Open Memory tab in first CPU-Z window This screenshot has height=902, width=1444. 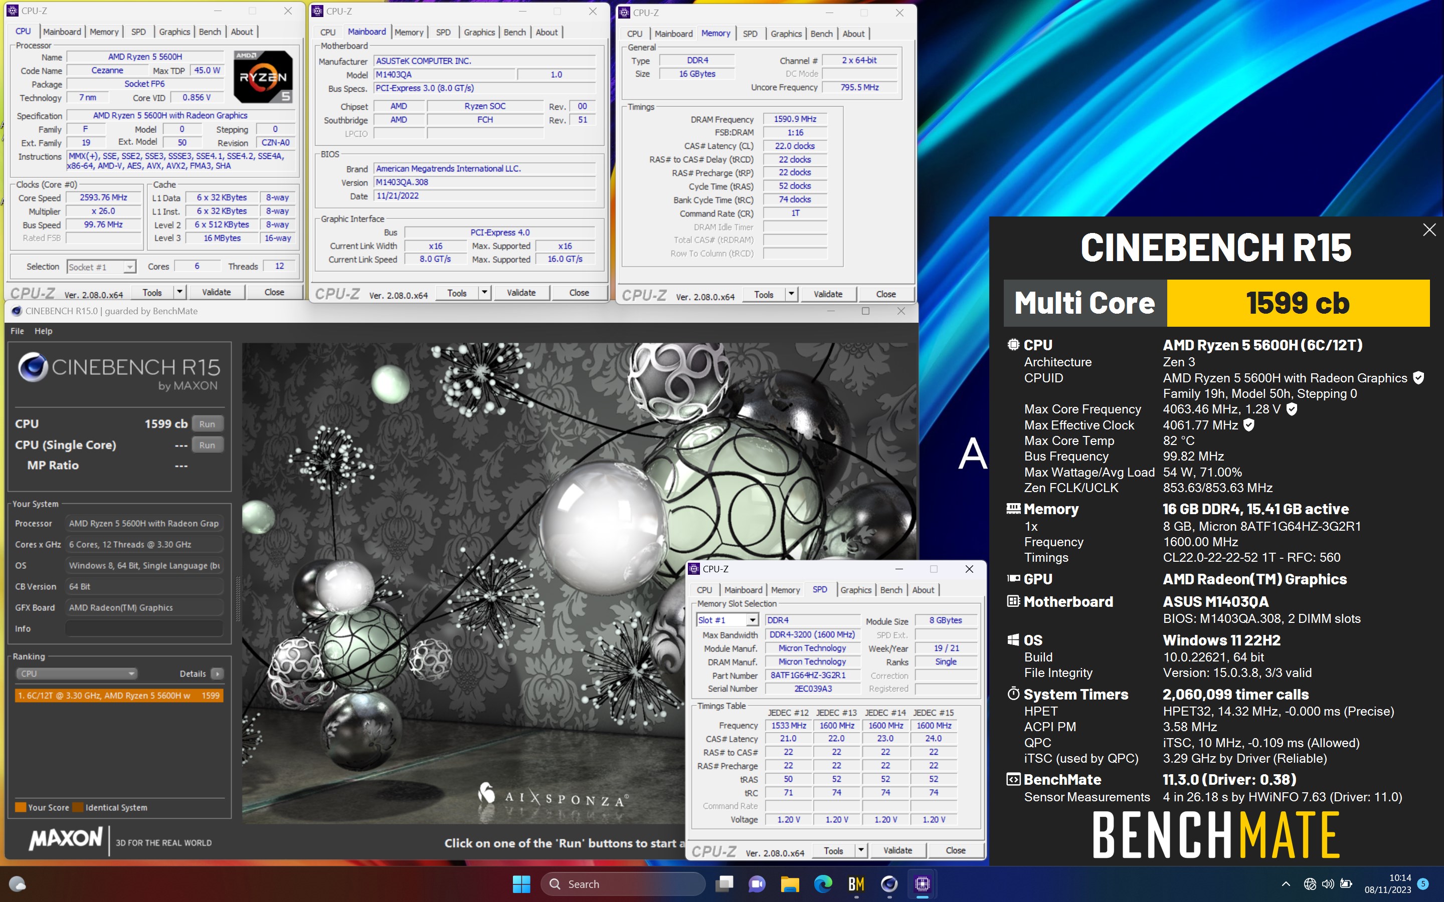click(x=104, y=32)
